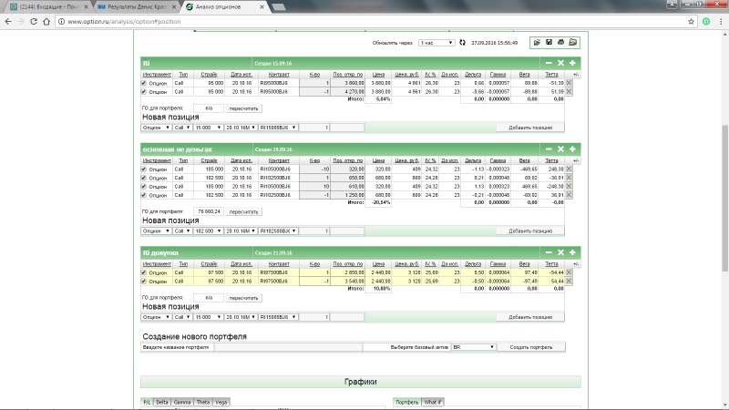Uncheck first option row in Ri portfolio
The height and width of the screenshot is (410, 729).
click(144, 83)
